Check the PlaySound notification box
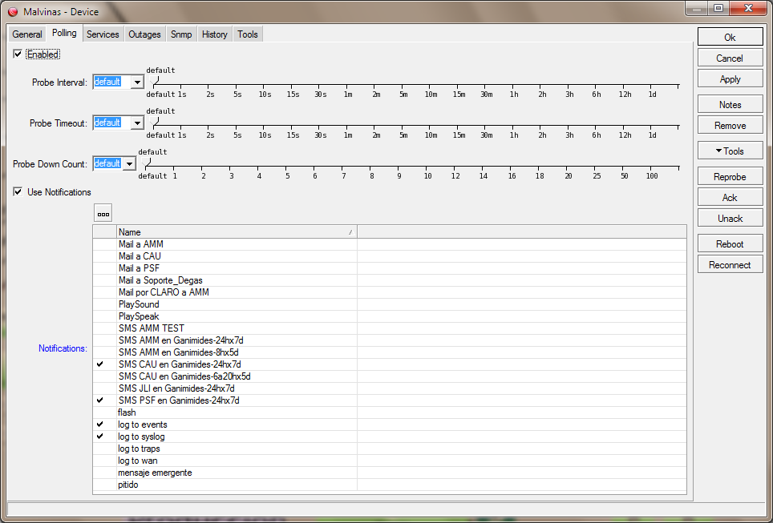This screenshot has height=523, width=773. pos(105,304)
